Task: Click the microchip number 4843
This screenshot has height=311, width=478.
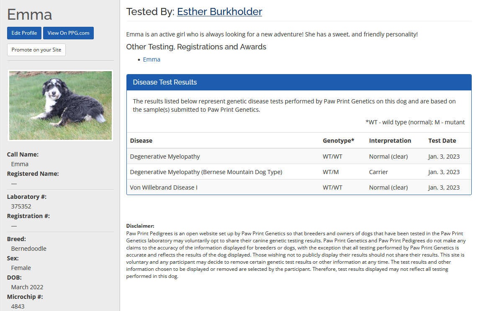Action: tap(18, 306)
